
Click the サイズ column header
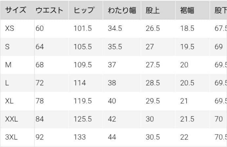(x=15, y=10)
